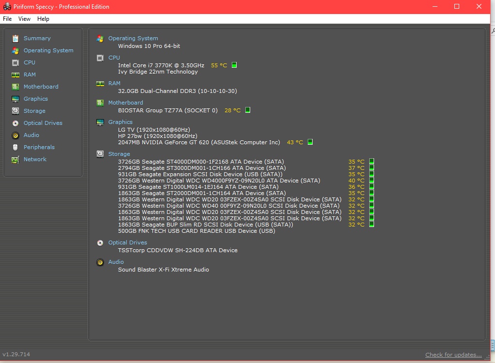
Task: Click Check for updates link
Action: pyautogui.click(x=453, y=354)
